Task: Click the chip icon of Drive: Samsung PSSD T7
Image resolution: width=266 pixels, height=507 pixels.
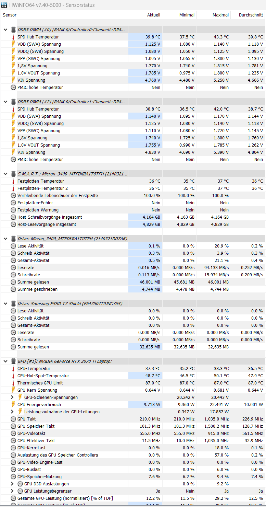Action: point(13,303)
